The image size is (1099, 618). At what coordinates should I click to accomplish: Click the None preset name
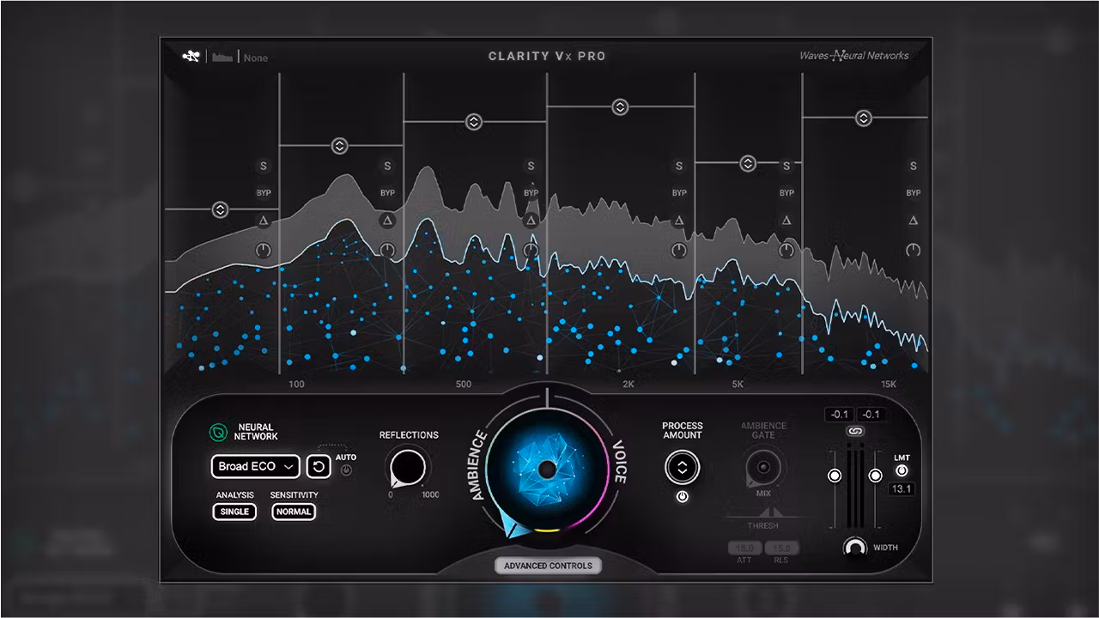256,58
